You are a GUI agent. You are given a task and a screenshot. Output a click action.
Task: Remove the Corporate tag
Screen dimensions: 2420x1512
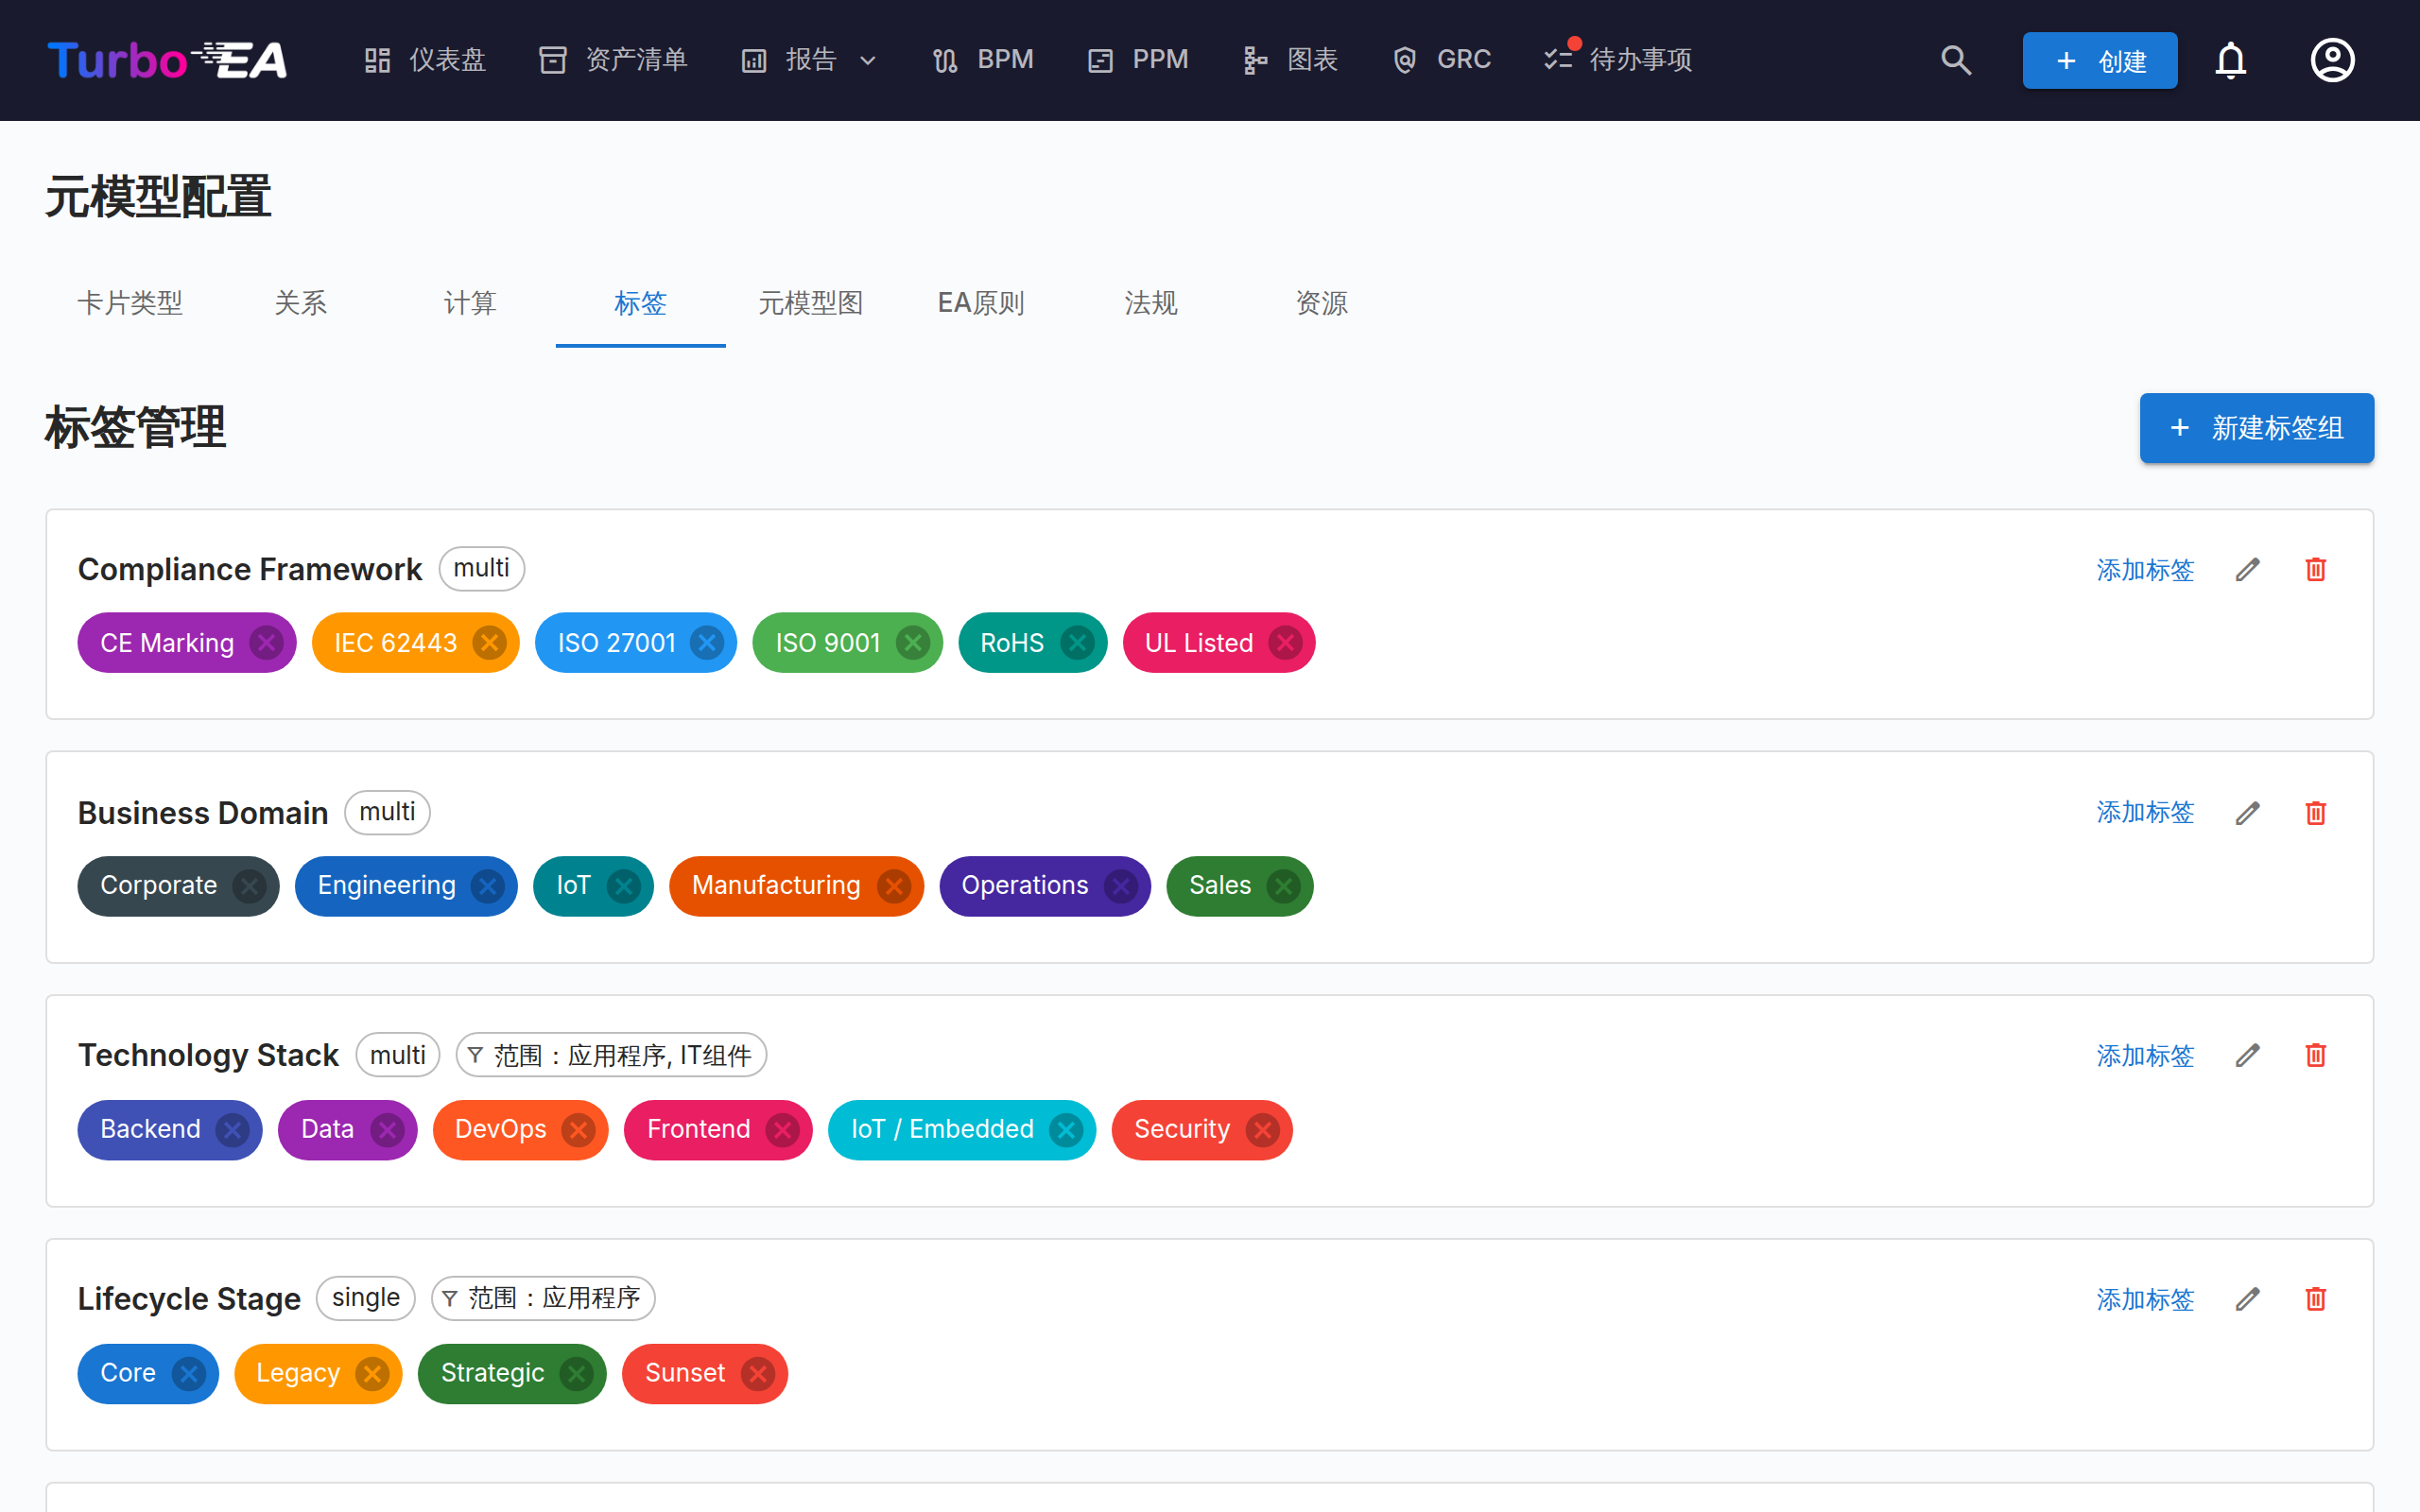coord(249,886)
